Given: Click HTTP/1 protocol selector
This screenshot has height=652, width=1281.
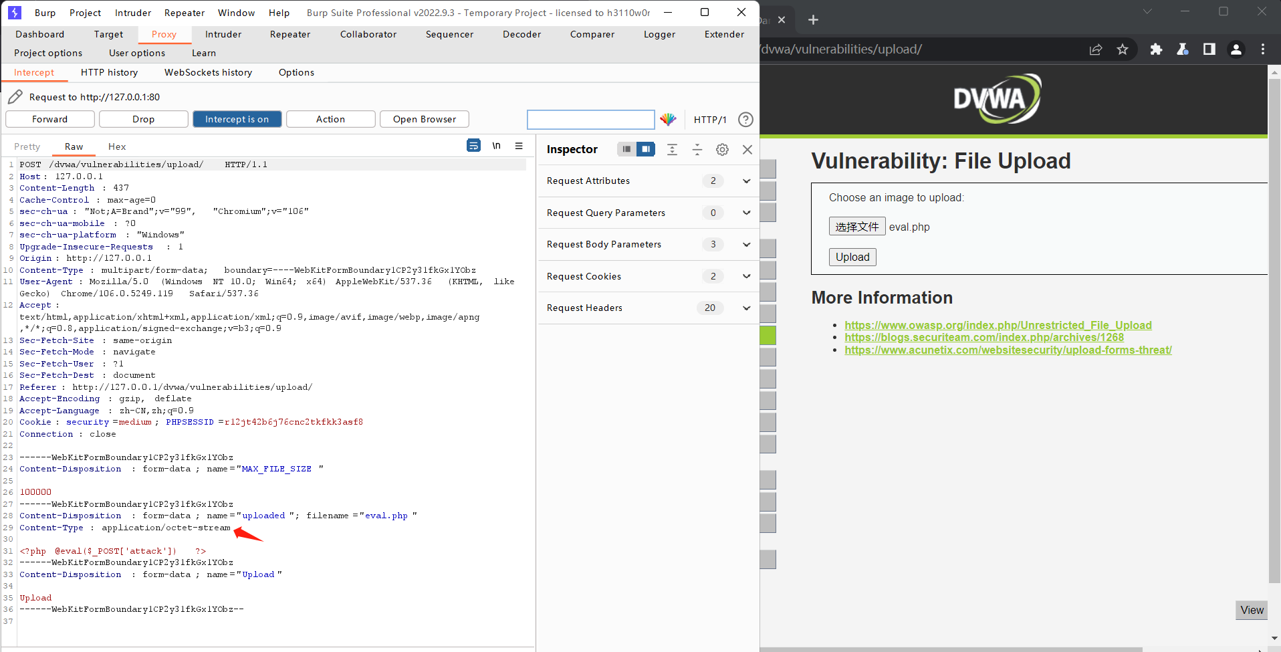Looking at the screenshot, I should (x=710, y=120).
